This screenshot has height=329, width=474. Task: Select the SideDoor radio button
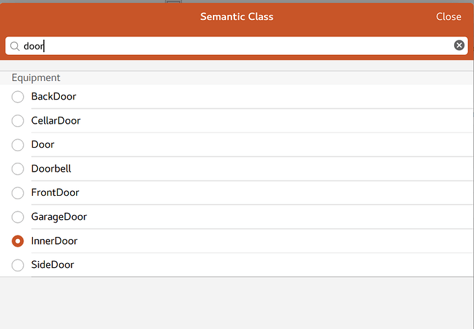[18, 265]
